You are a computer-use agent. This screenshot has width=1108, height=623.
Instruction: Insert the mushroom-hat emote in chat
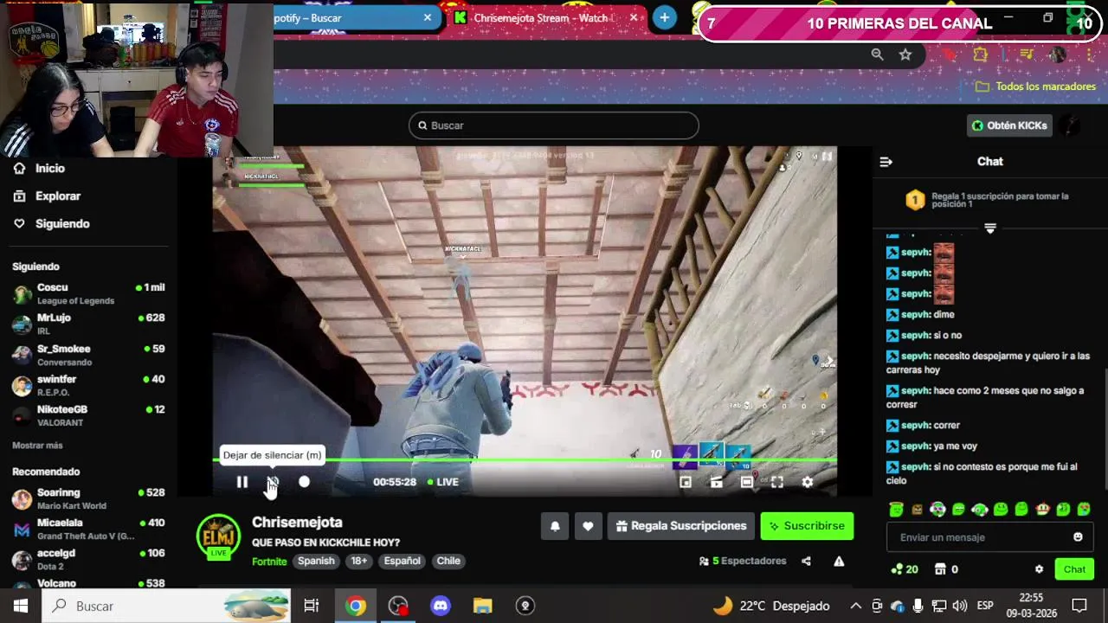point(1042,510)
